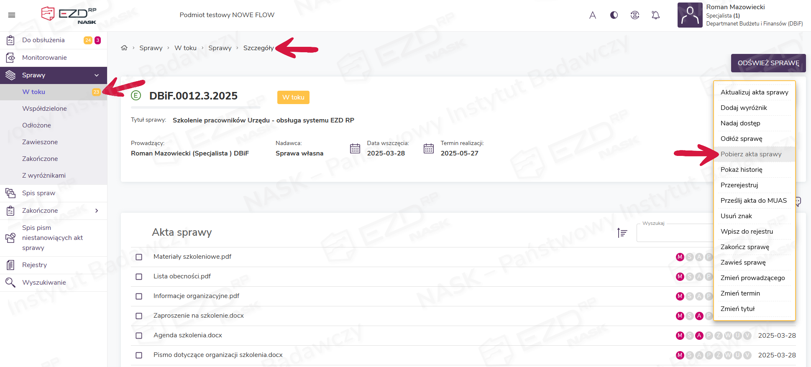Toggle the contrast mode icon

point(614,15)
